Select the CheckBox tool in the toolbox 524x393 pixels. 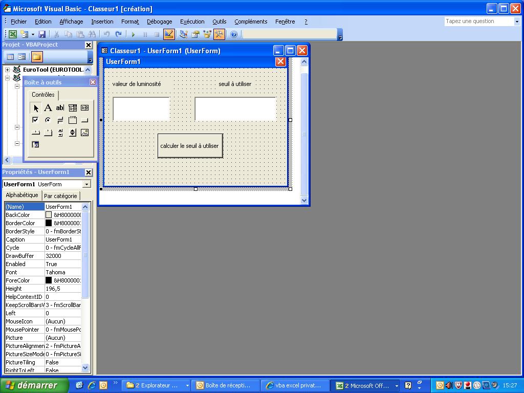pyautogui.click(x=35, y=120)
